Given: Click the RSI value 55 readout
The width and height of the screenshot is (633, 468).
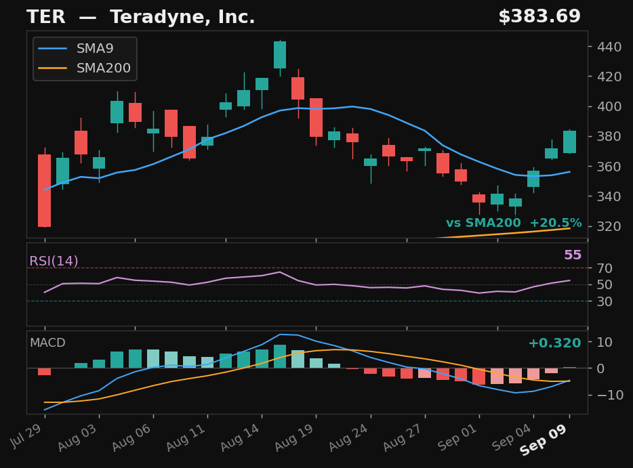Looking at the screenshot, I should 573,255.
